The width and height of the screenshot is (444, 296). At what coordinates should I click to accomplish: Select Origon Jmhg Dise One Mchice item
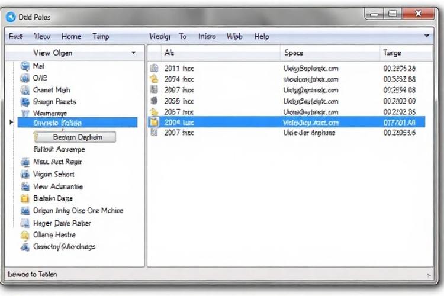78,211
